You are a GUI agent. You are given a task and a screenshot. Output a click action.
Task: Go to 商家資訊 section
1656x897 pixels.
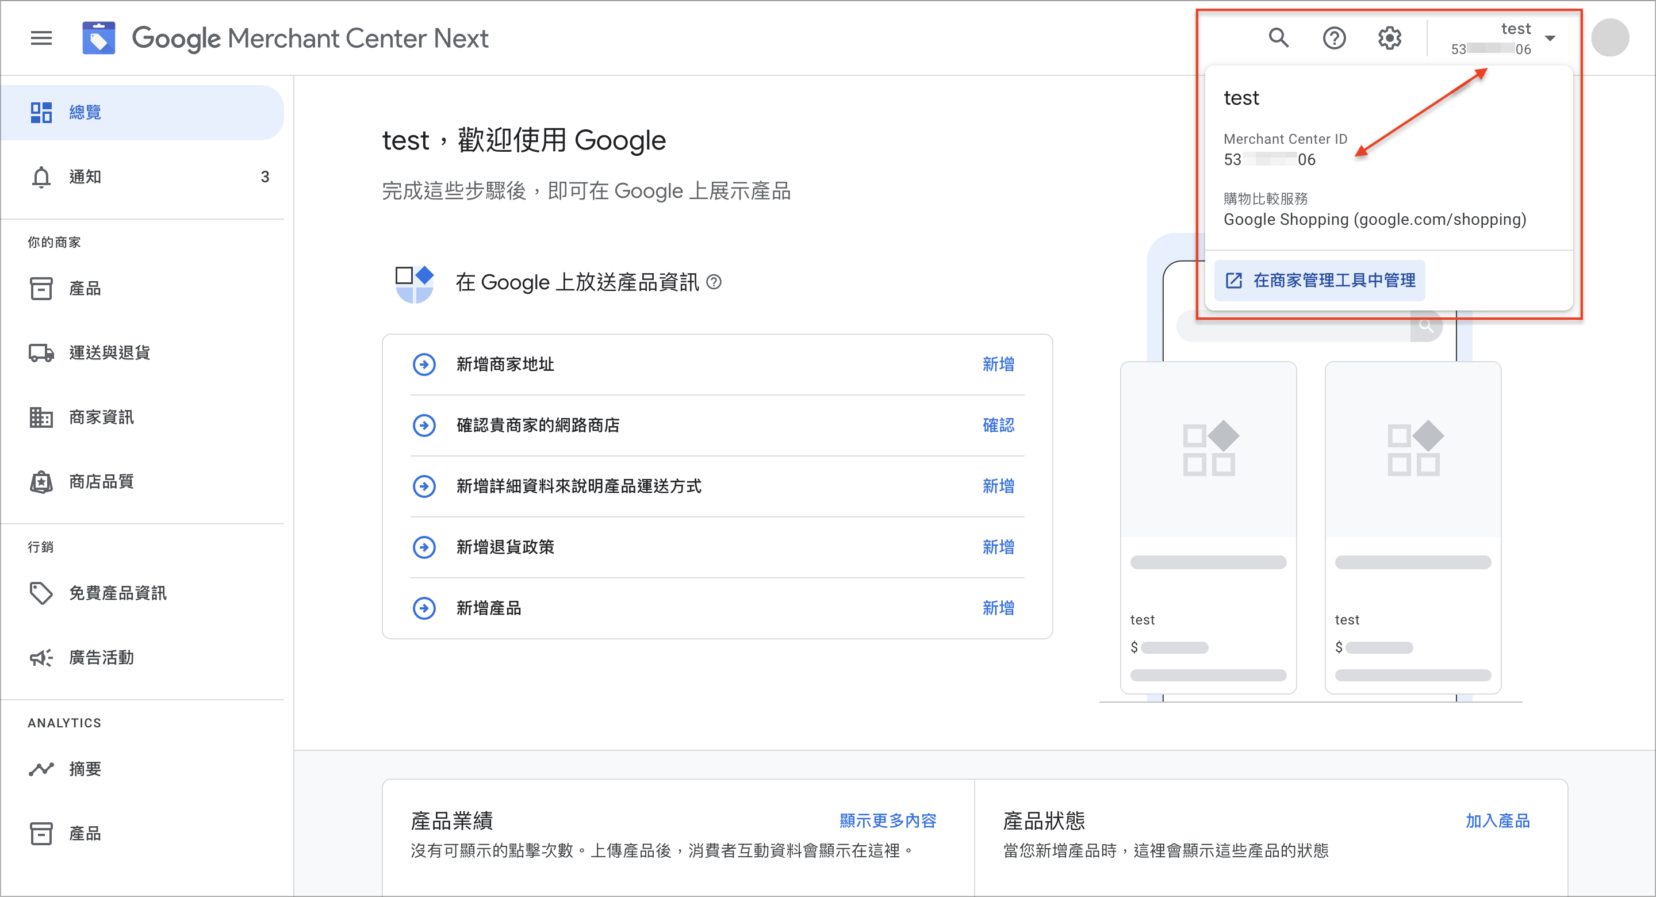[142, 417]
